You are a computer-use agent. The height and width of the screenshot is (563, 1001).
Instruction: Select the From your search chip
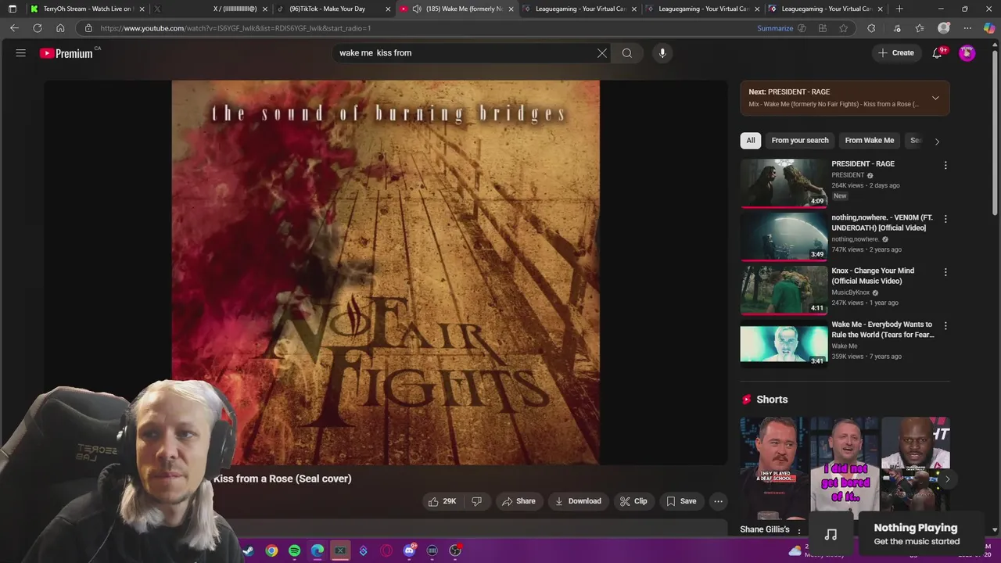pyautogui.click(x=800, y=141)
